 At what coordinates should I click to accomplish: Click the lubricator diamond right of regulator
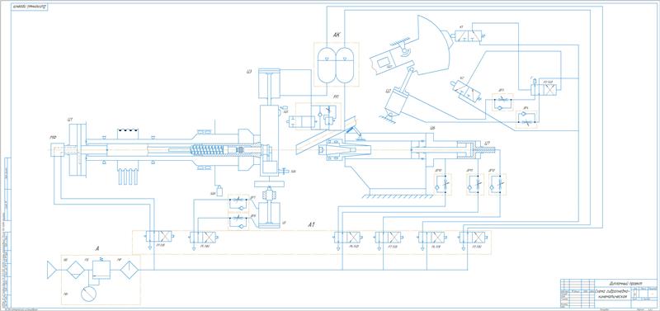click(130, 270)
